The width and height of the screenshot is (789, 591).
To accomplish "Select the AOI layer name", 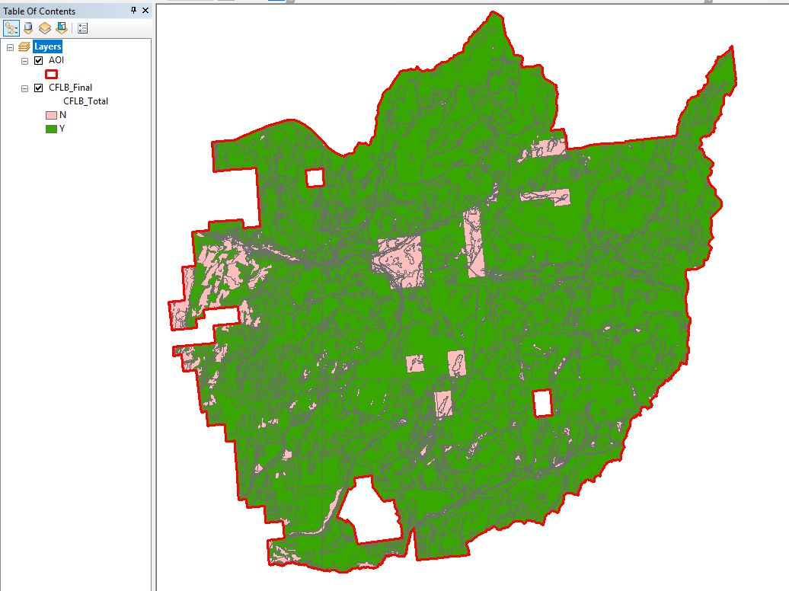I will (x=56, y=60).
